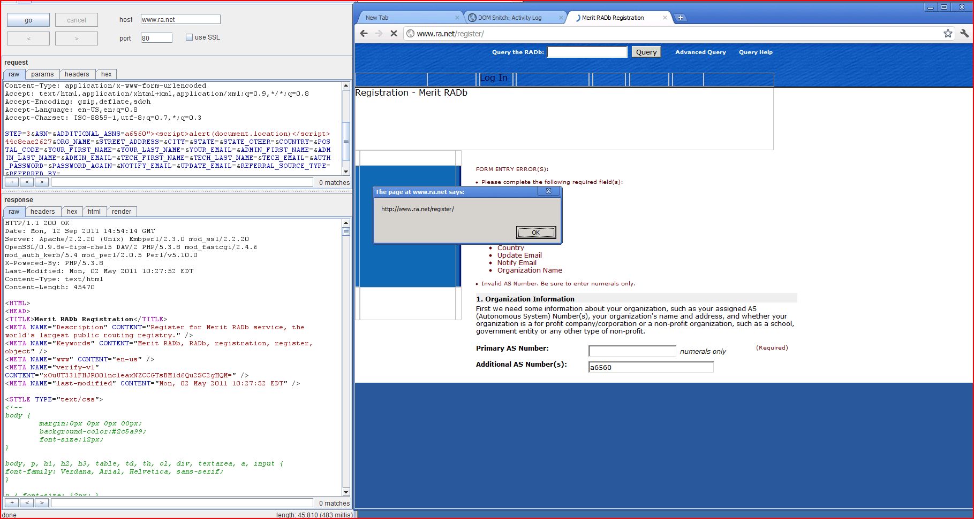
Task: Open the html tab in response panel
Action: click(94, 212)
